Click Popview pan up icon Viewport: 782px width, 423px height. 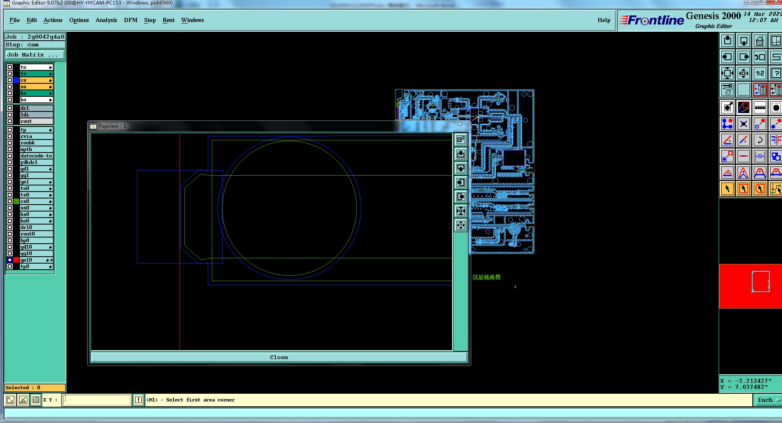(461, 154)
